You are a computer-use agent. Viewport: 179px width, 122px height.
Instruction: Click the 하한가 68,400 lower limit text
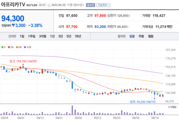[x=118, y=27]
